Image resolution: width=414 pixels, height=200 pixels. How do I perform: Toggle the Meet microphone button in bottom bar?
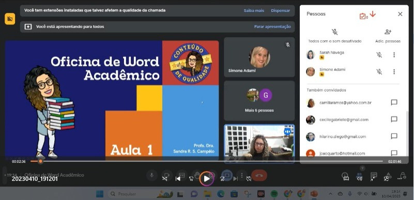(152, 175)
